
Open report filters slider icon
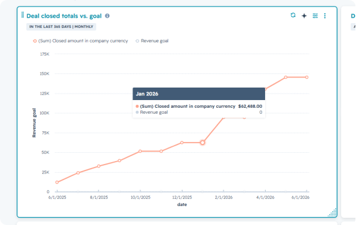tap(315, 15)
